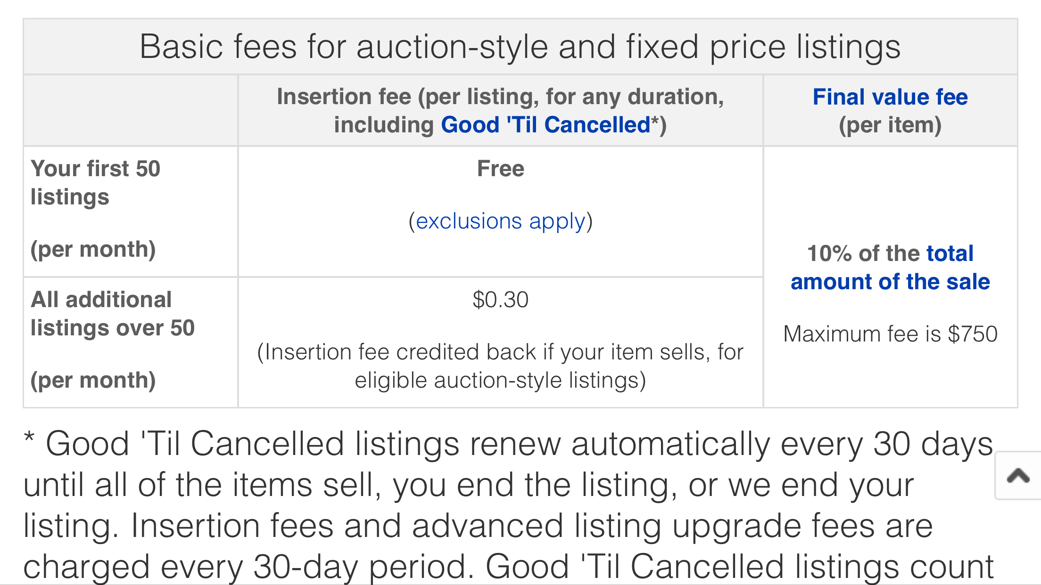Select (per month) under first 50 listings

point(93,250)
